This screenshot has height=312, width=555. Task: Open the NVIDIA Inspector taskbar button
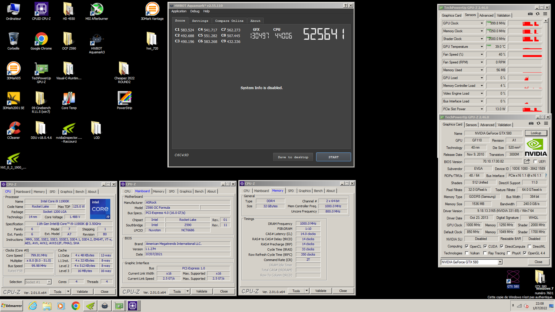(x=90, y=306)
